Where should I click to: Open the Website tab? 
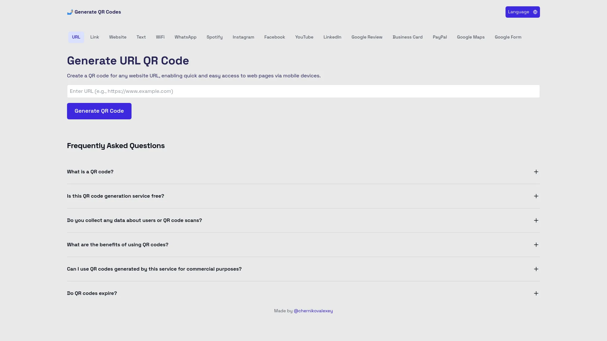coord(118,37)
